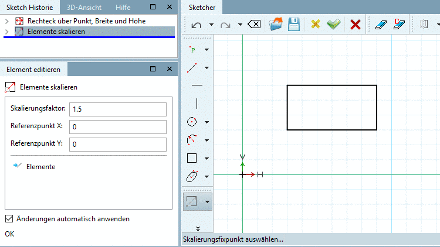Click the undo arrow icon

(x=196, y=25)
